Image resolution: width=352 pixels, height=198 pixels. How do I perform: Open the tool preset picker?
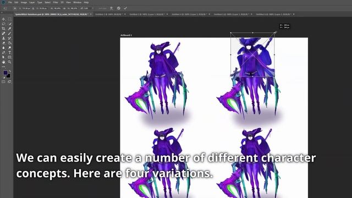click(5, 8)
